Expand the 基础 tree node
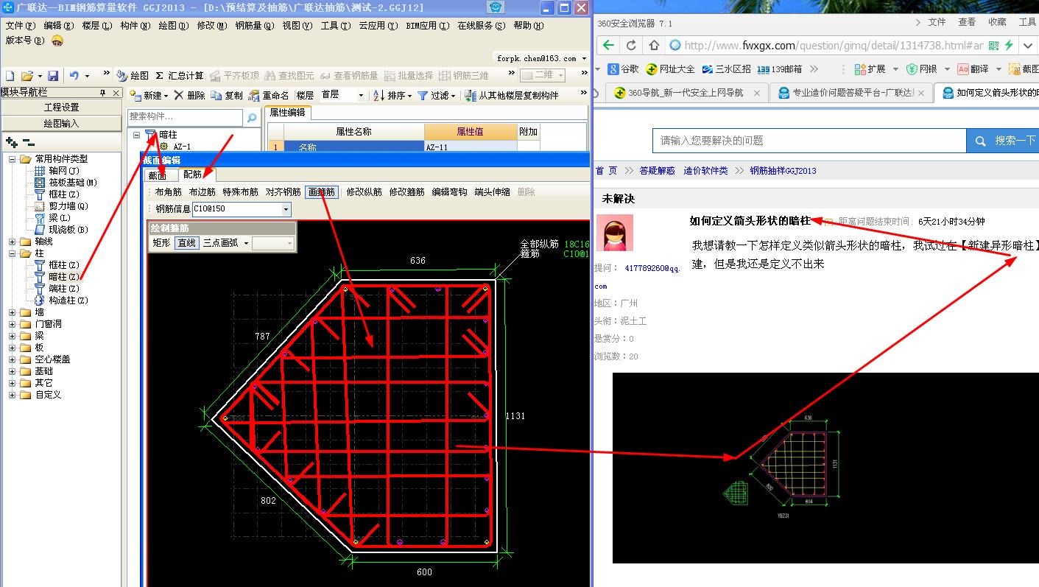 tap(13, 371)
